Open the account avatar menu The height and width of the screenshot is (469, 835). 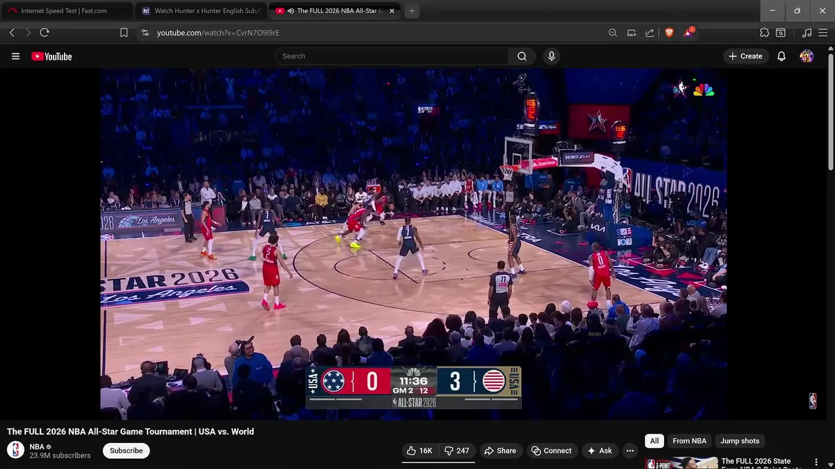click(x=806, y=56)
